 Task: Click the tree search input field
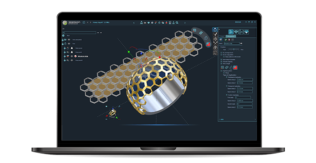point(80,32)
